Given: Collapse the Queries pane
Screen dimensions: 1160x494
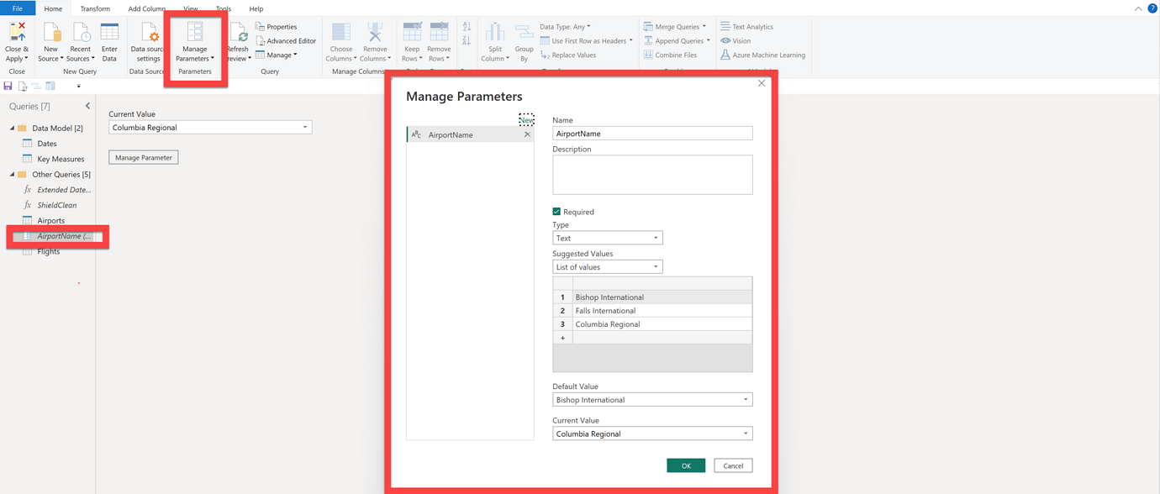Looking at the screenshot, I should tap(87, 106).
